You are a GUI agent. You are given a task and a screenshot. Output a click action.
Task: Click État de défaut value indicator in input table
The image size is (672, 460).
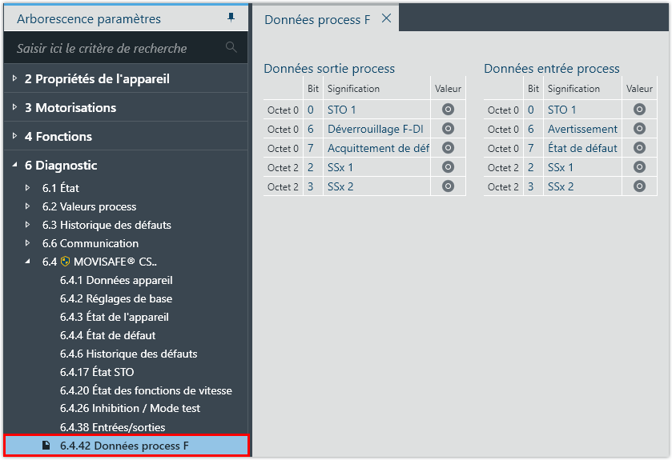(639, 148)
